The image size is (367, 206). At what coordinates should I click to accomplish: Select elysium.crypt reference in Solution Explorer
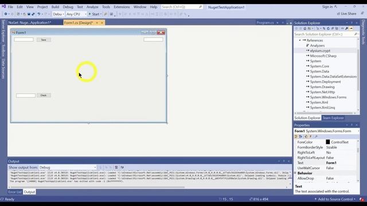point(320,51)
